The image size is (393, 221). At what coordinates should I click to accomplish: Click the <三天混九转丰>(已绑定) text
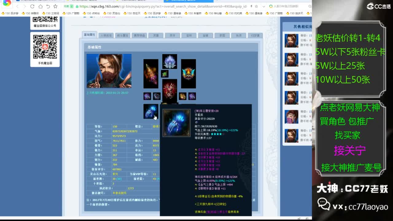[210, 204]
